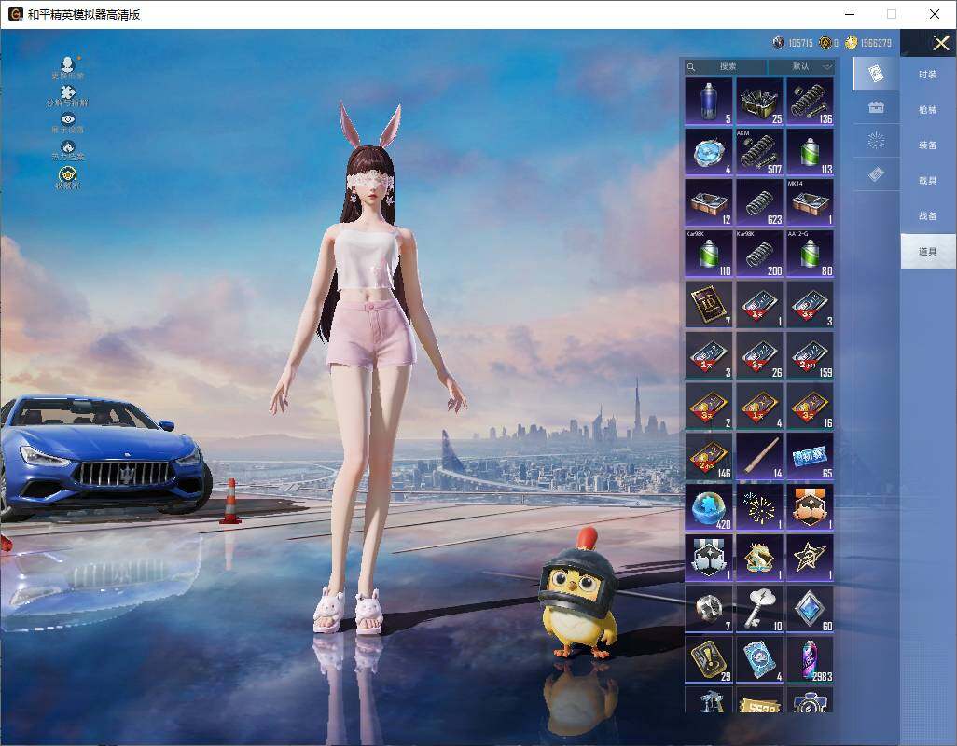The height and width of the screenshot is (746, 957).
Task: Select the gold 2-hour card count 146
Action: click(709, 456)
